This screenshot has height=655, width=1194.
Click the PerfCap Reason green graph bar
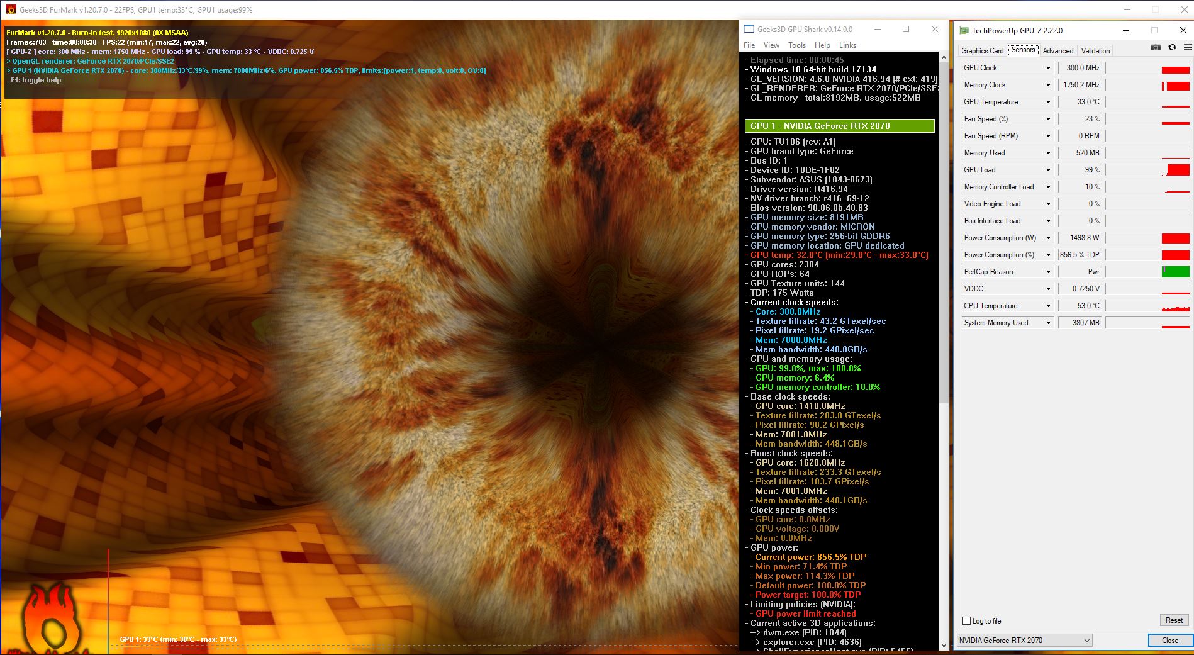point(1175,272)
